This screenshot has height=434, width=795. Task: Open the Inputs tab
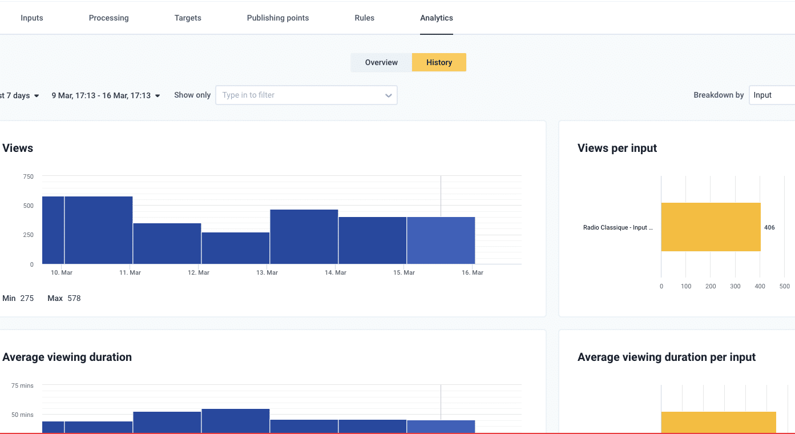pos(32,18)
